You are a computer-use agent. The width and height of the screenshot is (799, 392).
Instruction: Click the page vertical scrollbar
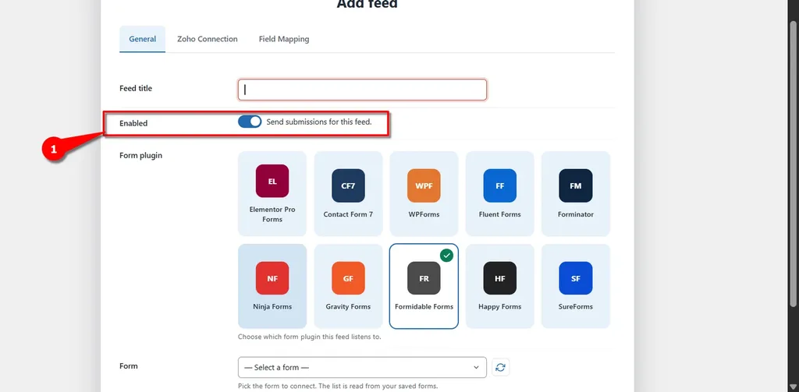(793, 163)
